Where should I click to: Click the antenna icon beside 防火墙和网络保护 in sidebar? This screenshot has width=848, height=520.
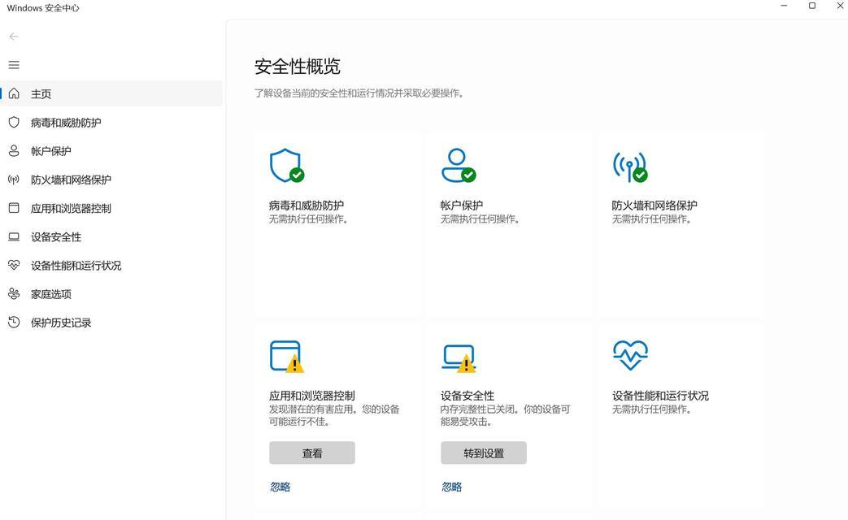point(14,180)
